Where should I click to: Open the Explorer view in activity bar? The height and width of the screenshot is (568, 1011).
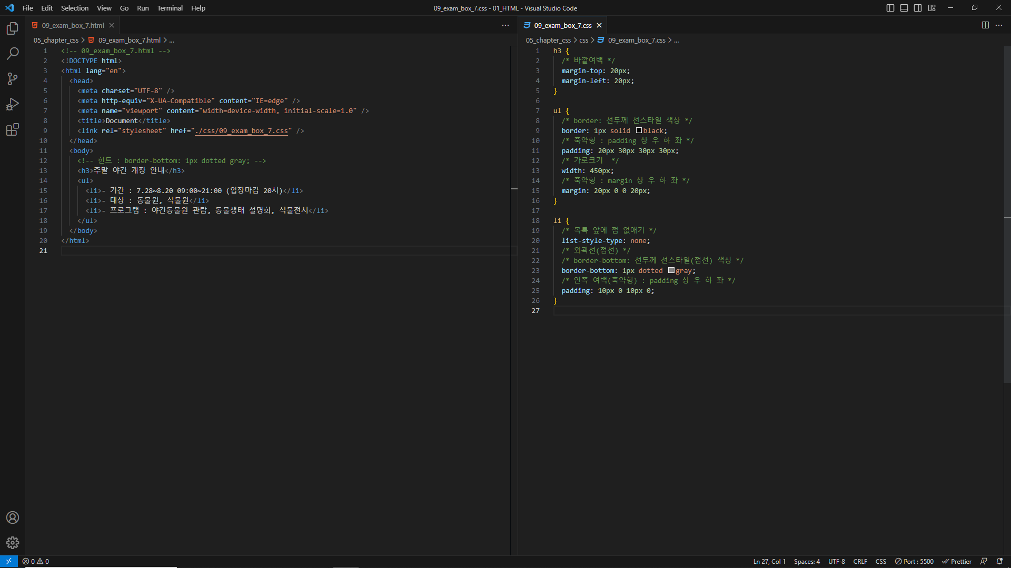tap(13, 28)
